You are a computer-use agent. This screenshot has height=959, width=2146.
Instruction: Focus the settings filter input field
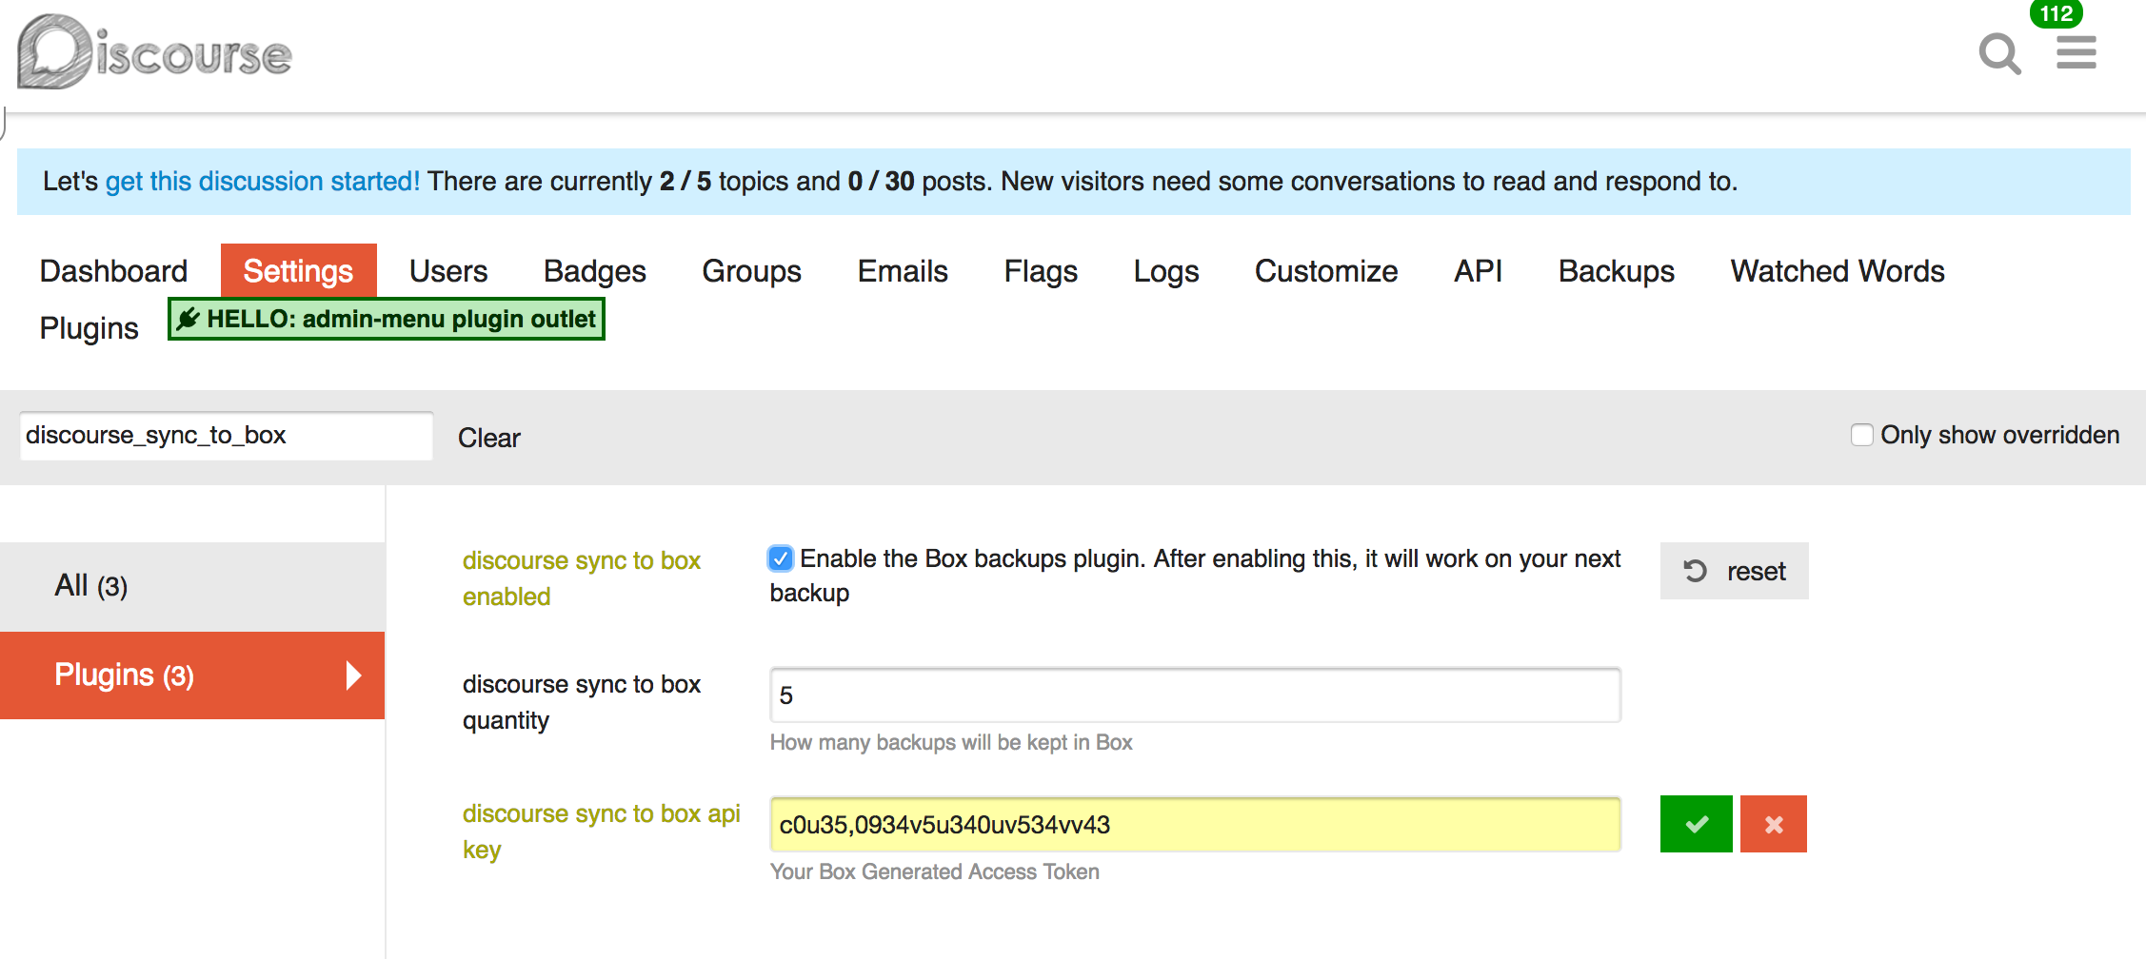227,436
